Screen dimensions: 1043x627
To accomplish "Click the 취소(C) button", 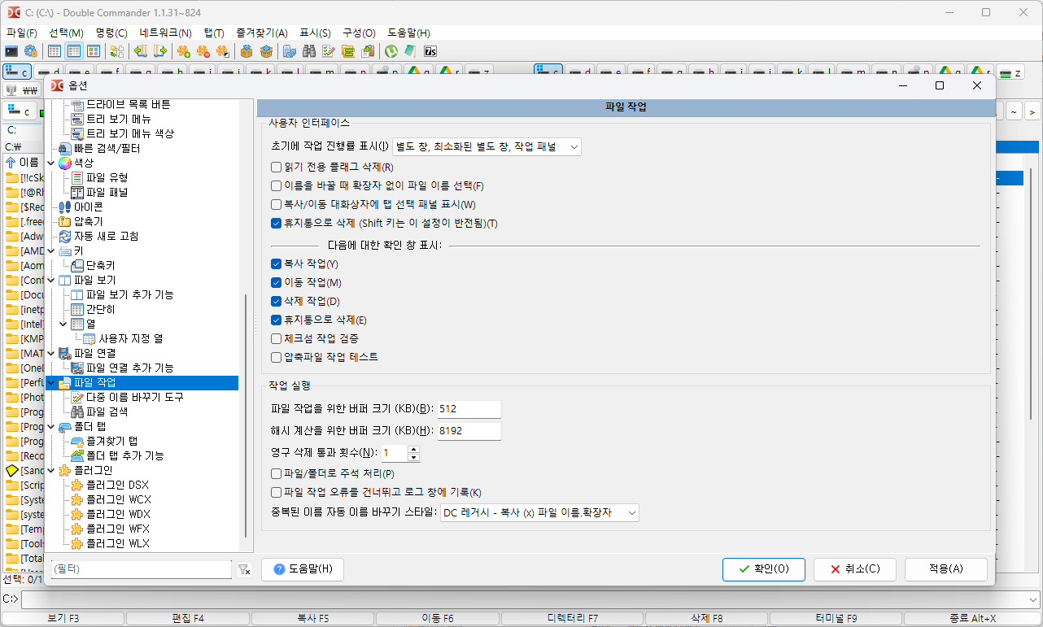I will click(x=854, y=569).
